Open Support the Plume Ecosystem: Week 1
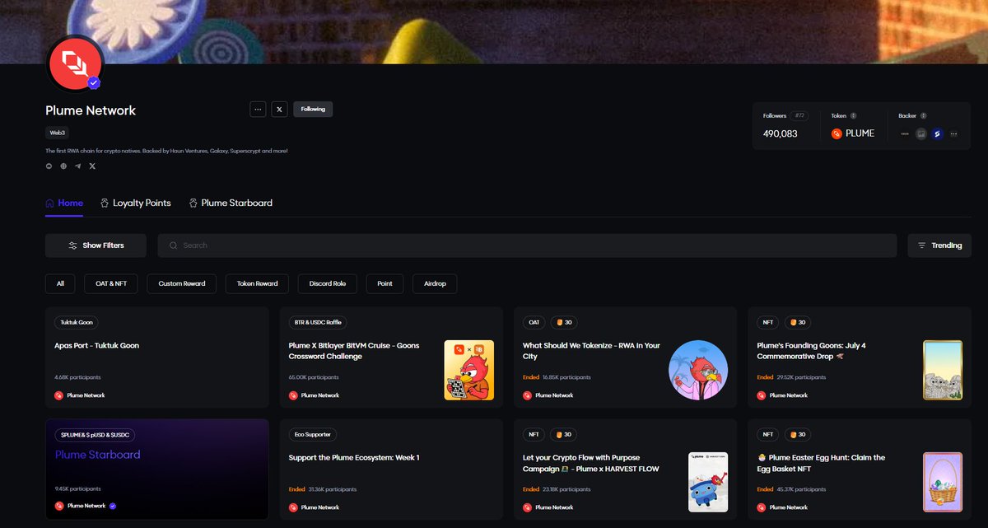 point(354,458)
